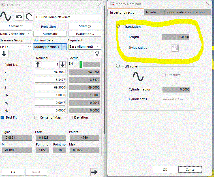Switch to the Number tab
The image size is (214, 177).
(152, 12)
